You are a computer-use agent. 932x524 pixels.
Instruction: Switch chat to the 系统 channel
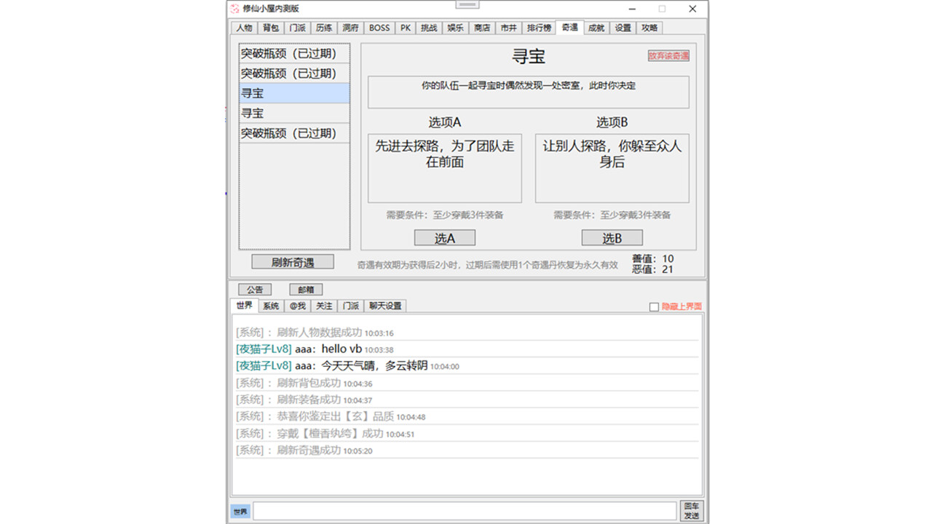[270, 306]
